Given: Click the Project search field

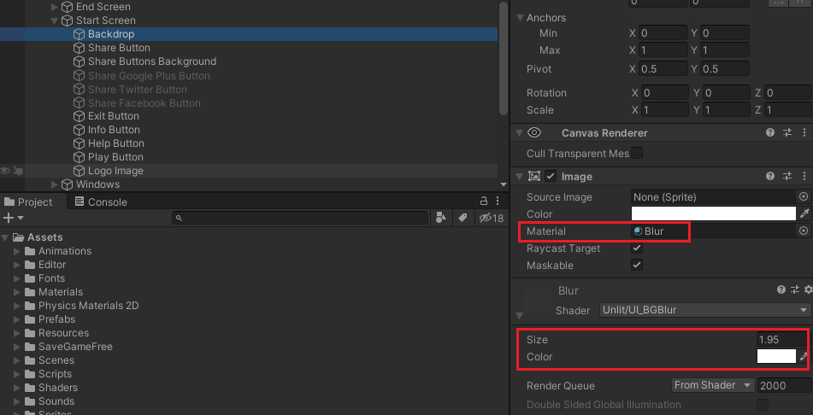Looking at the screenshot, I should [x=300, y=218].
